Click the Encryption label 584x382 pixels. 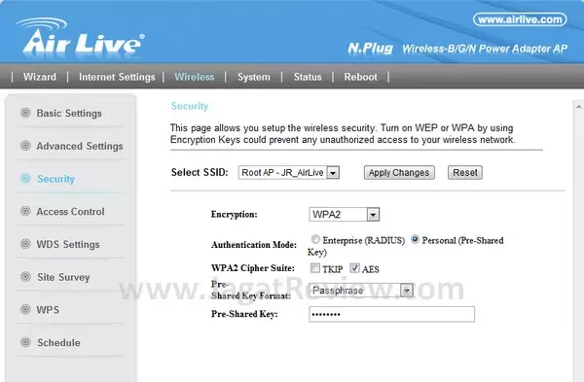(x=234, y=214)
